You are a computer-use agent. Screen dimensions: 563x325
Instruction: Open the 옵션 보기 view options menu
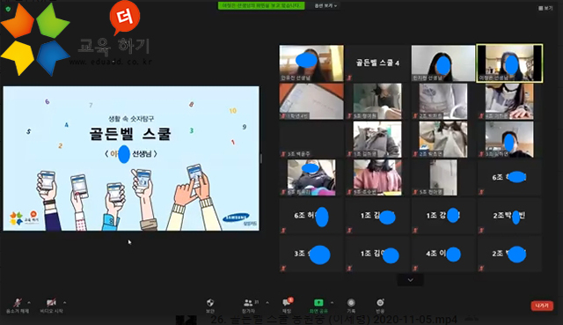click(x=325, y=6)
